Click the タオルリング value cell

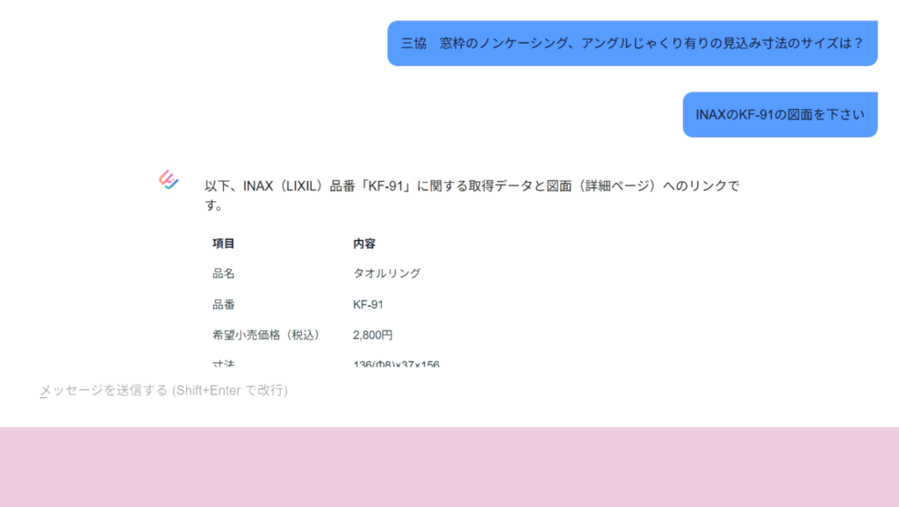[386, 273]
